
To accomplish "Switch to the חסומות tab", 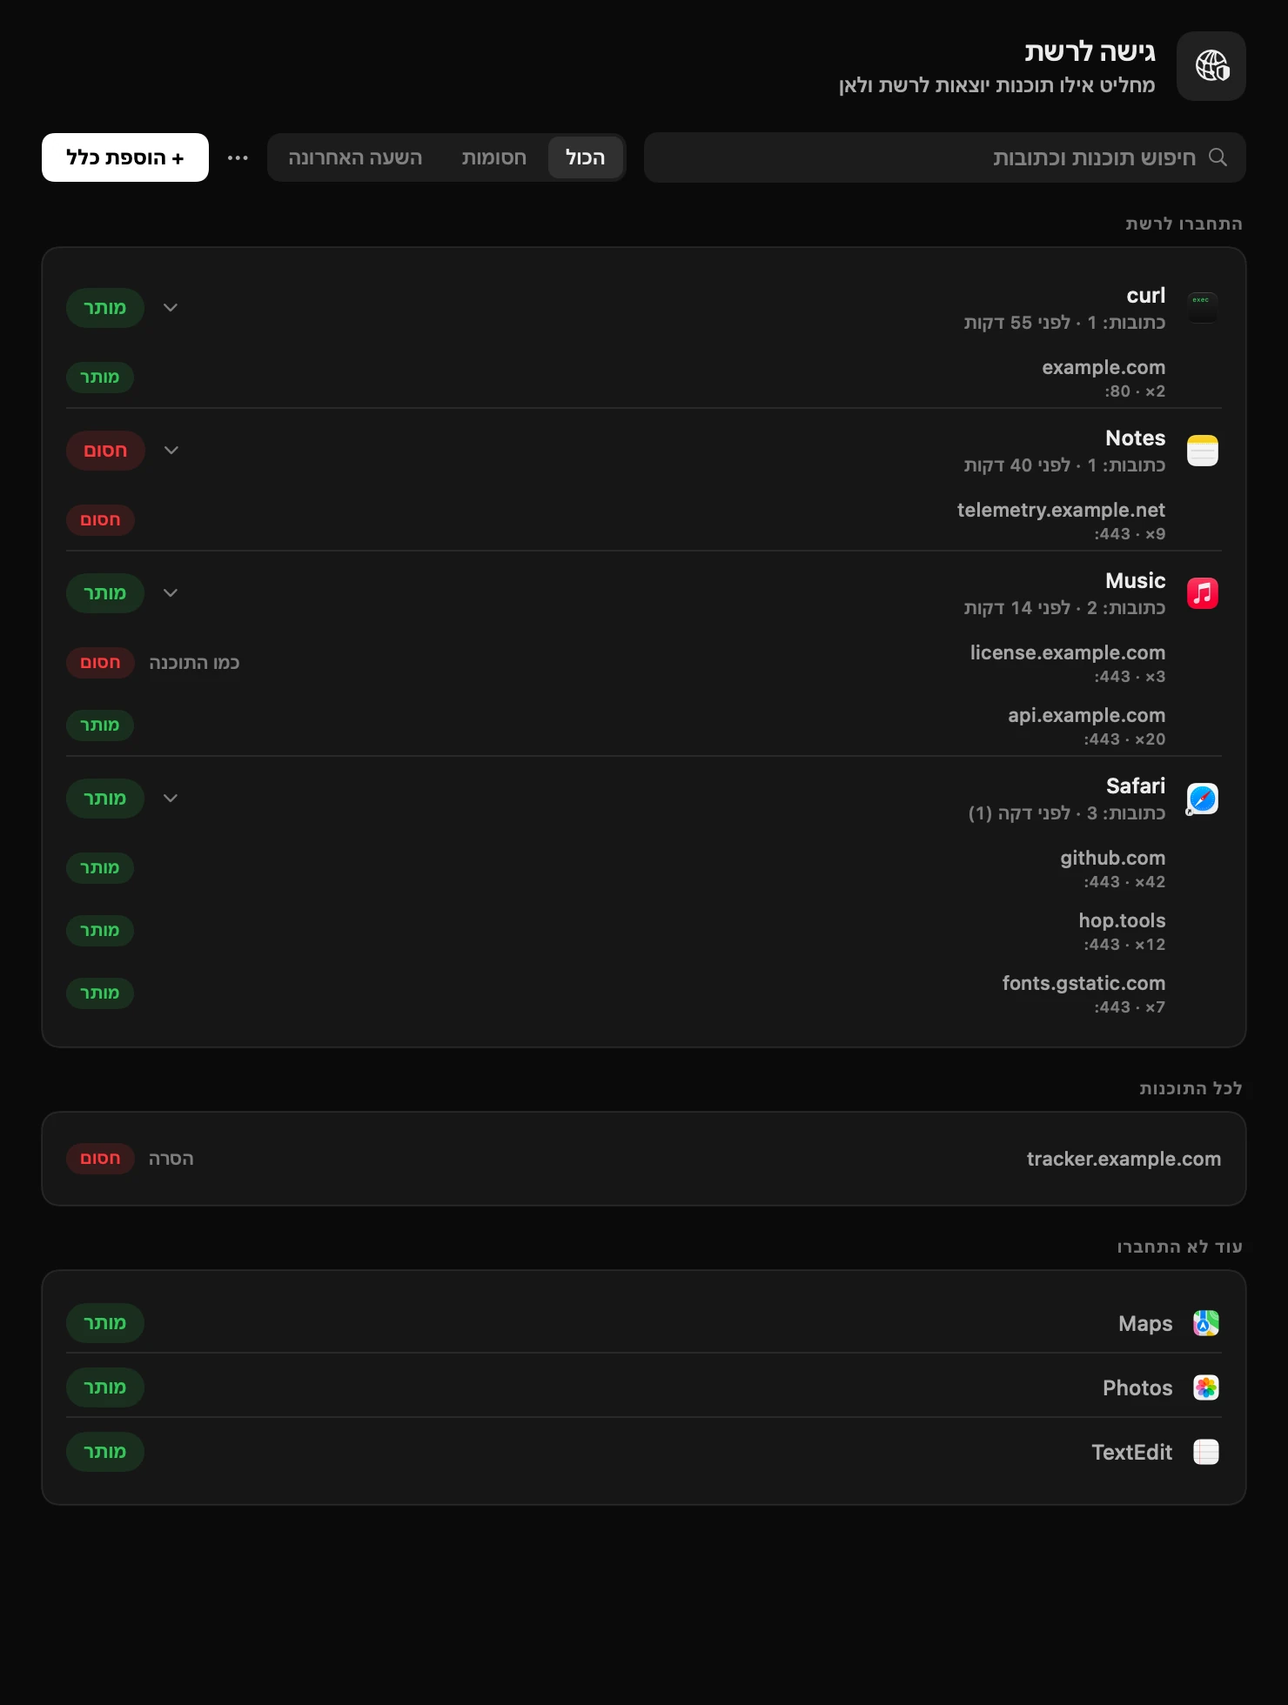I will [x=493, y=157].
